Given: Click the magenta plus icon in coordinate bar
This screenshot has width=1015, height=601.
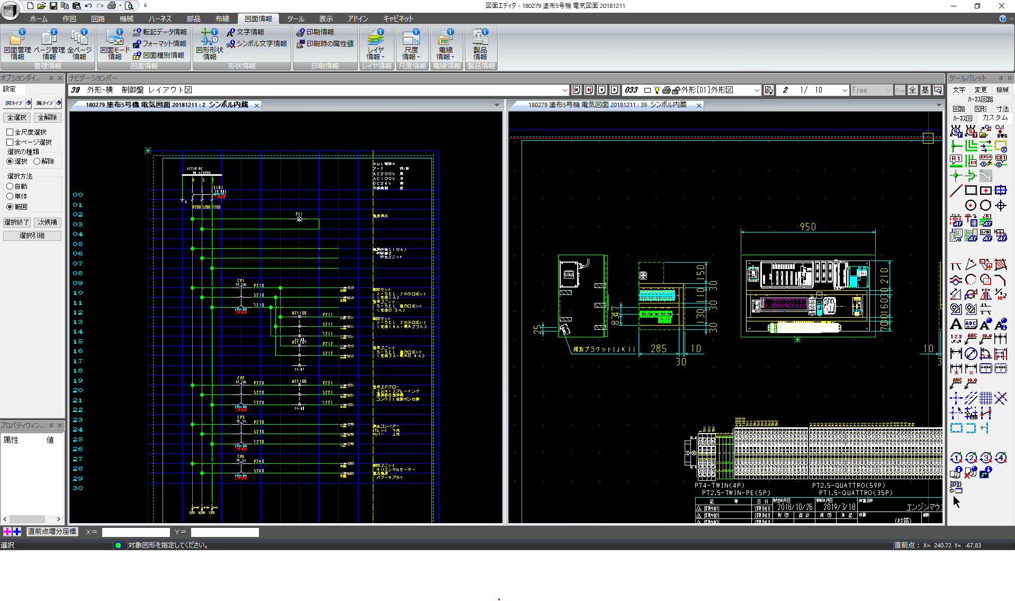Looking at the screenshot, I should 7,532.
